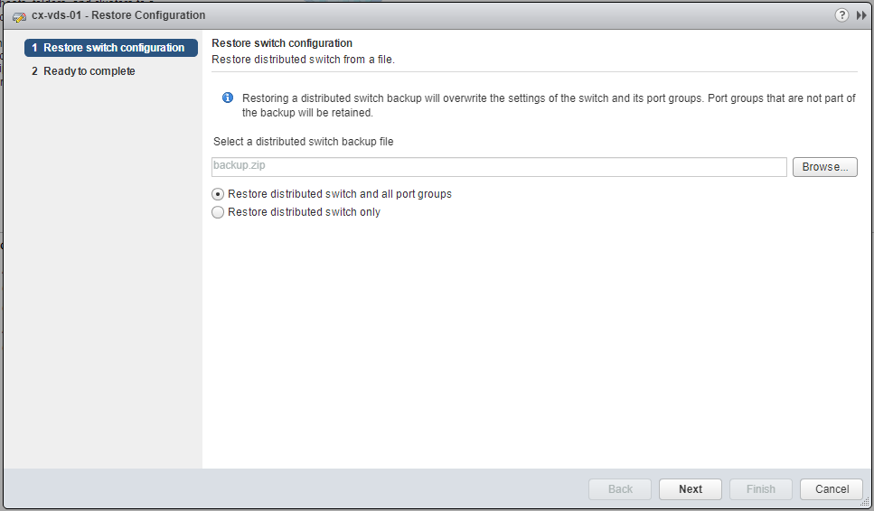Go to step 1 Restore switch configuration
Screen dimensions: 874x511
click(111, 48)
